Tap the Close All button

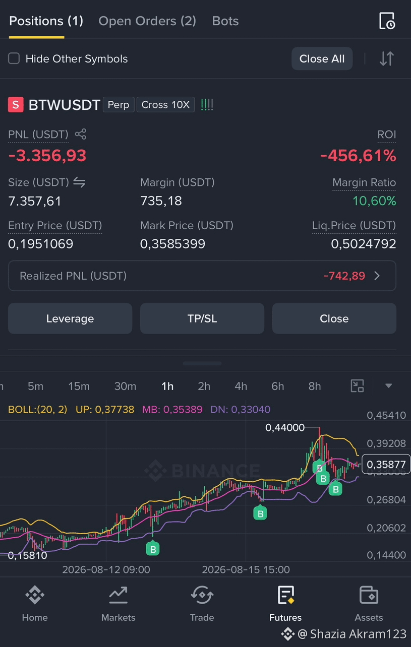[x=322, y=58]
